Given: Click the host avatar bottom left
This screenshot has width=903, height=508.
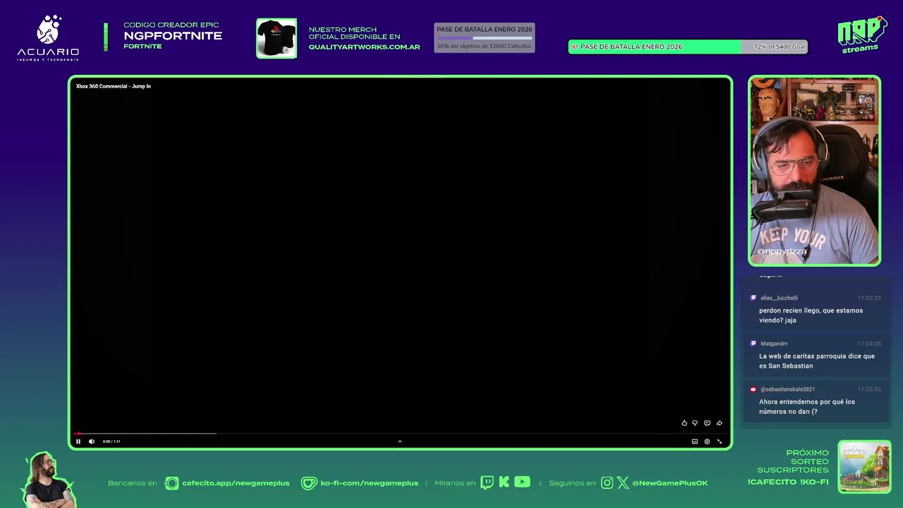Looking at the screenshot, I should tap(48, 480).
